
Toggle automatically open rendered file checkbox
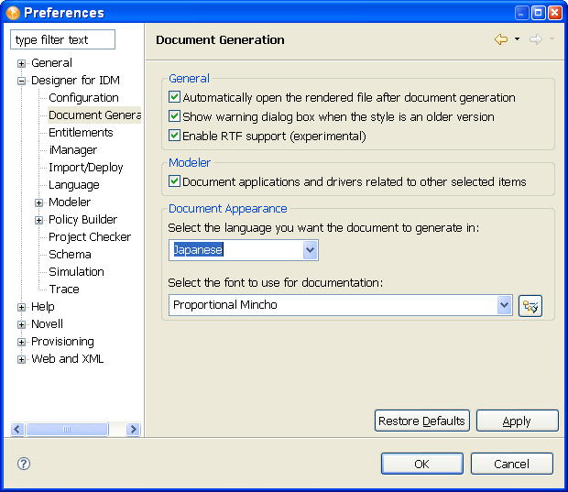click(175, 97)
